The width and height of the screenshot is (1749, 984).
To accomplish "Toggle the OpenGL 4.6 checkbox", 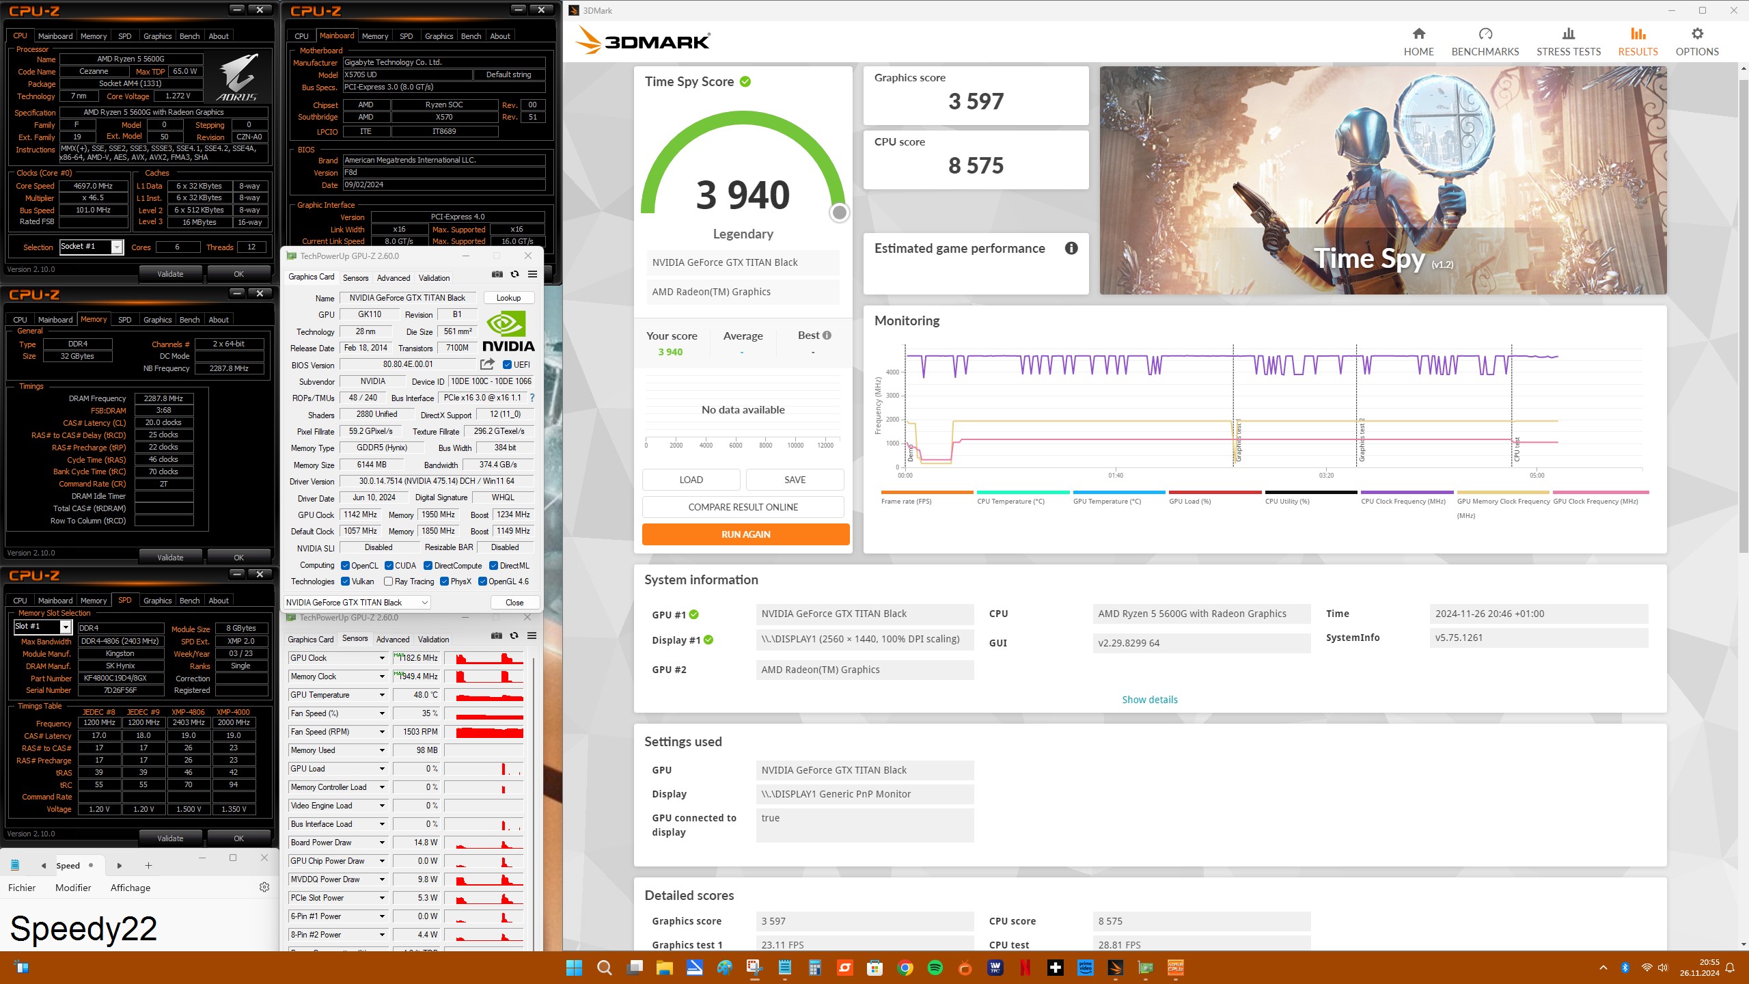I will click(482, 582).
